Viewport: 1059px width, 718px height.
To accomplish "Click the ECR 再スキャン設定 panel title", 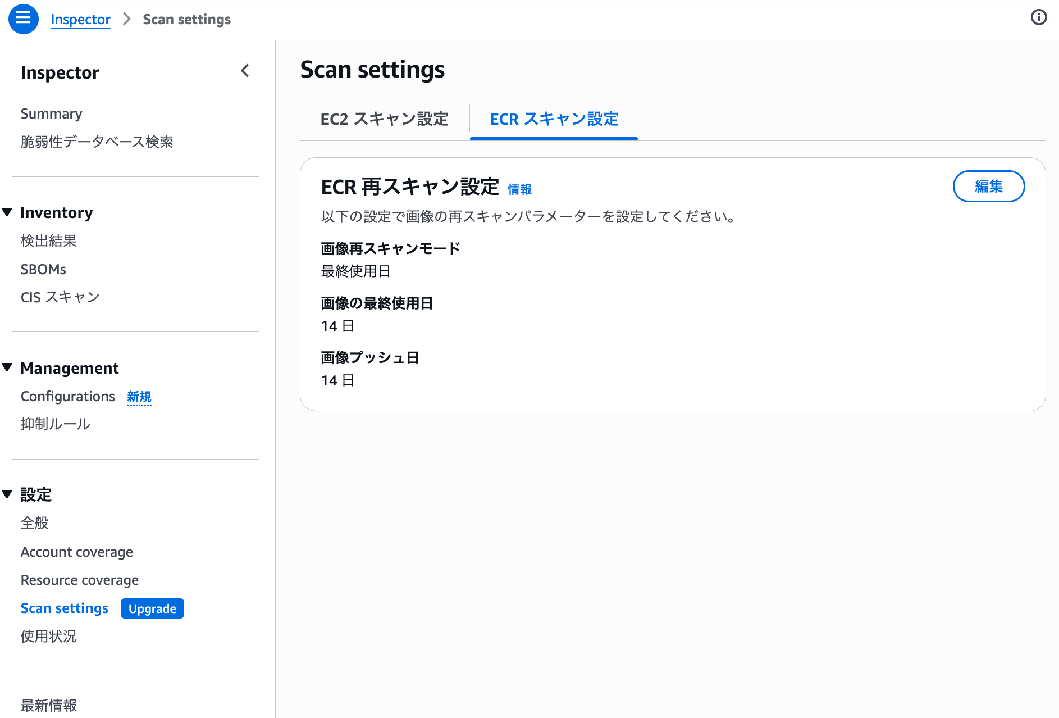I will point(410,187).
